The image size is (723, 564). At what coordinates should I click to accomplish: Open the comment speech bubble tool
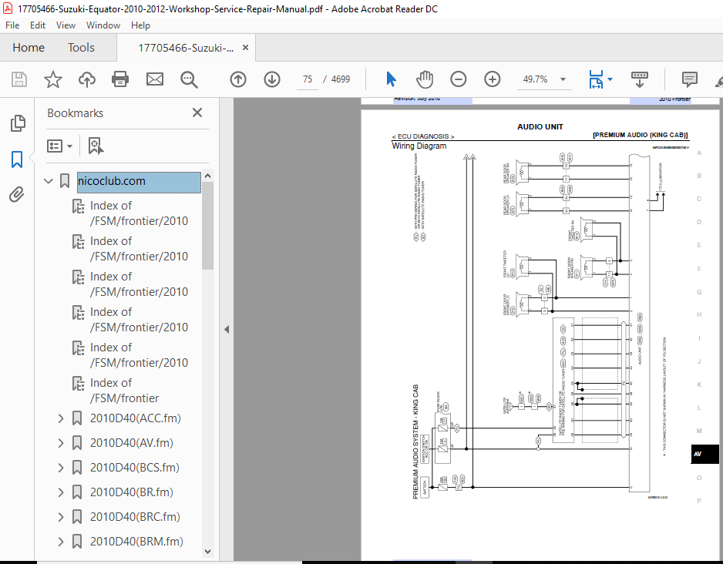[689, 79]
